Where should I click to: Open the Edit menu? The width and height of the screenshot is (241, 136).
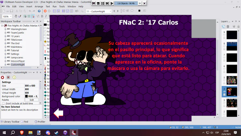point(14,6)
